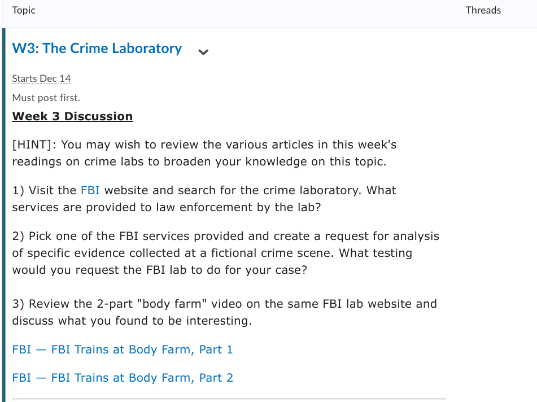
Task: Click the "Must post first." restriction label
Action: point(46,98)
